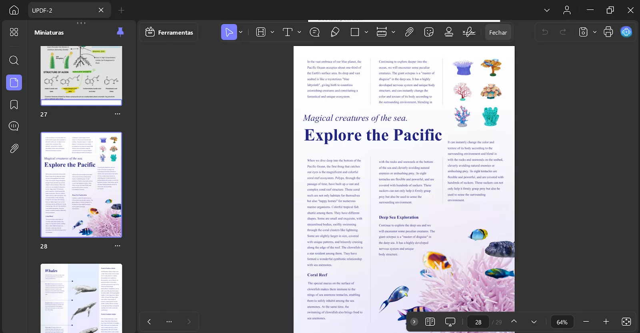Click 'Magical creatures of the sea.' subtitle
This screenshot has width=640, height=333.
tap(355, 118)
